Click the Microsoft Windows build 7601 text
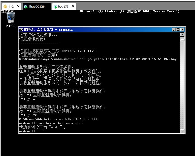This screenshot has height=156, width=195. (129, 11)
